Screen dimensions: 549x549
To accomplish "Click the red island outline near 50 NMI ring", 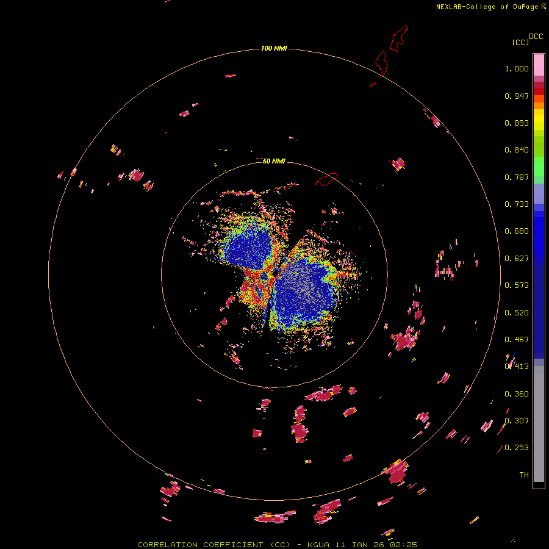I will pyautogui.click(x=326, y=179).
